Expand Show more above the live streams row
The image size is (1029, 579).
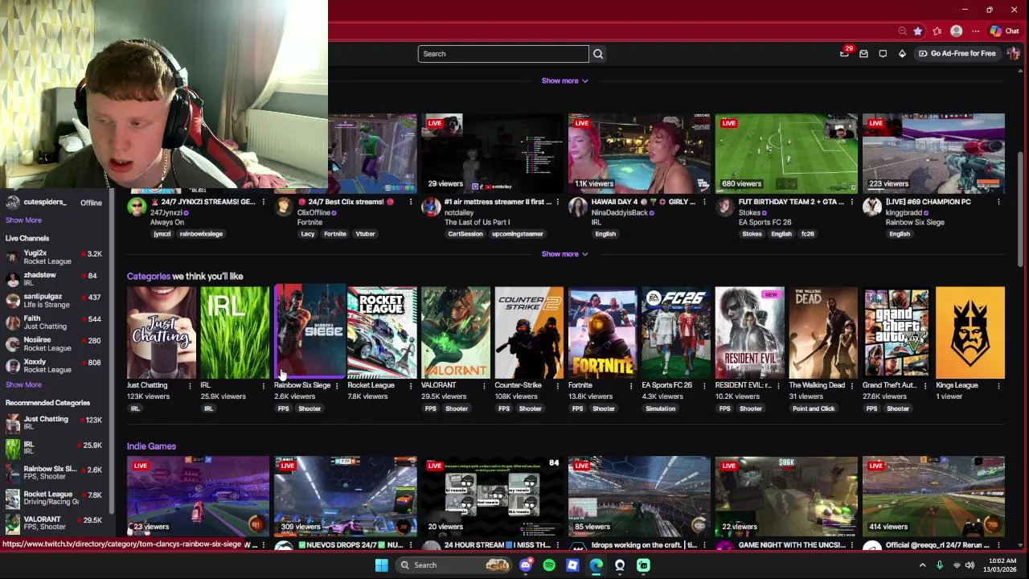(564, 80)
